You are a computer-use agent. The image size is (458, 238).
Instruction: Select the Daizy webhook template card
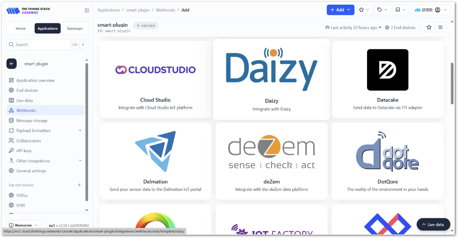272,79
